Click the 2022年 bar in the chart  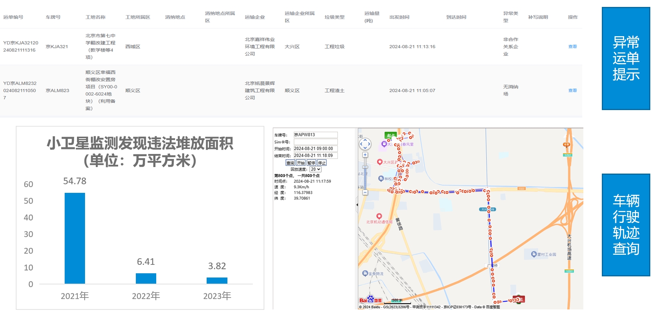pos(146,279)
